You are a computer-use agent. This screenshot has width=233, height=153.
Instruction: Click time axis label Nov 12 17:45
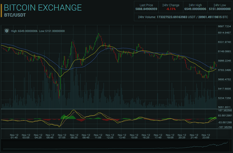[158, 136]
